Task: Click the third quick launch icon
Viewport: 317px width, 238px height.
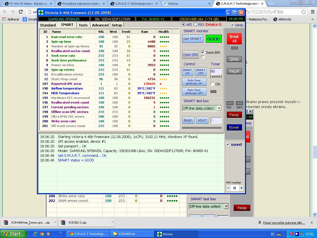Action: (x=48, y=234)
